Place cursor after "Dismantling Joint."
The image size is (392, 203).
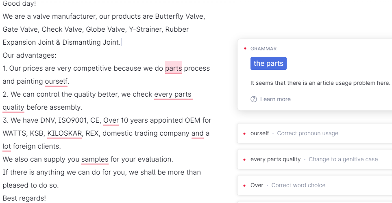(121, 42)
